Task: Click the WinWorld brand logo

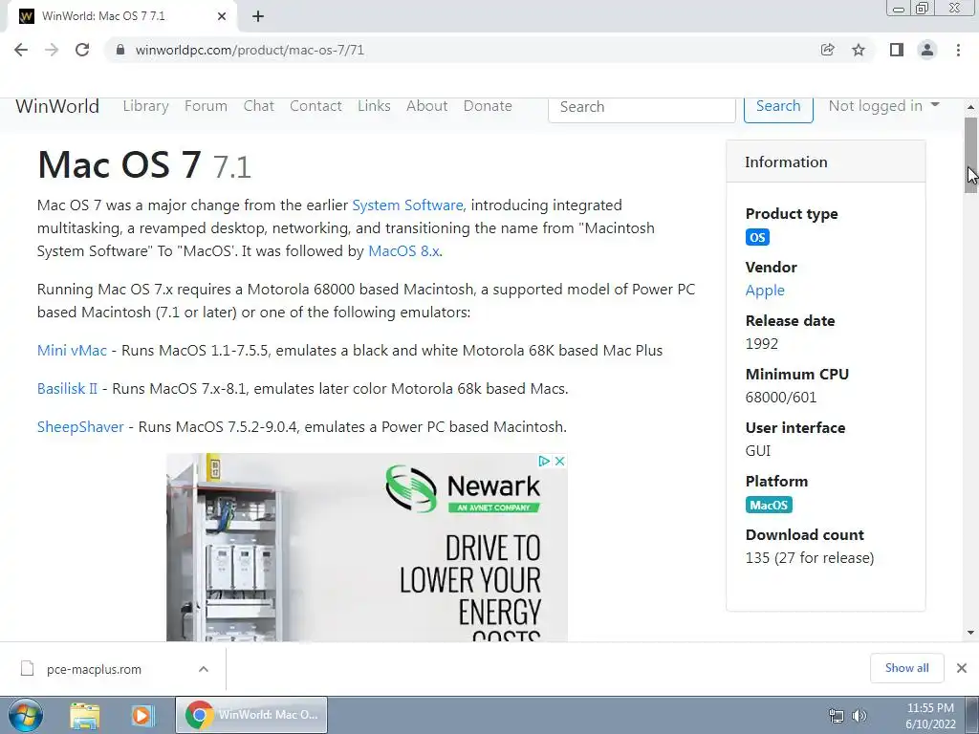Action: coord(57,106)
